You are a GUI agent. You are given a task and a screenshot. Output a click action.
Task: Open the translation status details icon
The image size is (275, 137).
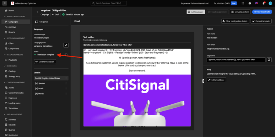tap(66, 55)
